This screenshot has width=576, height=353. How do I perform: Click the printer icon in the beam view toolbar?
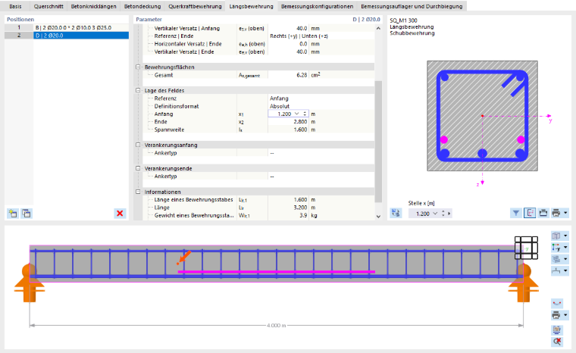tap(556, 315)
